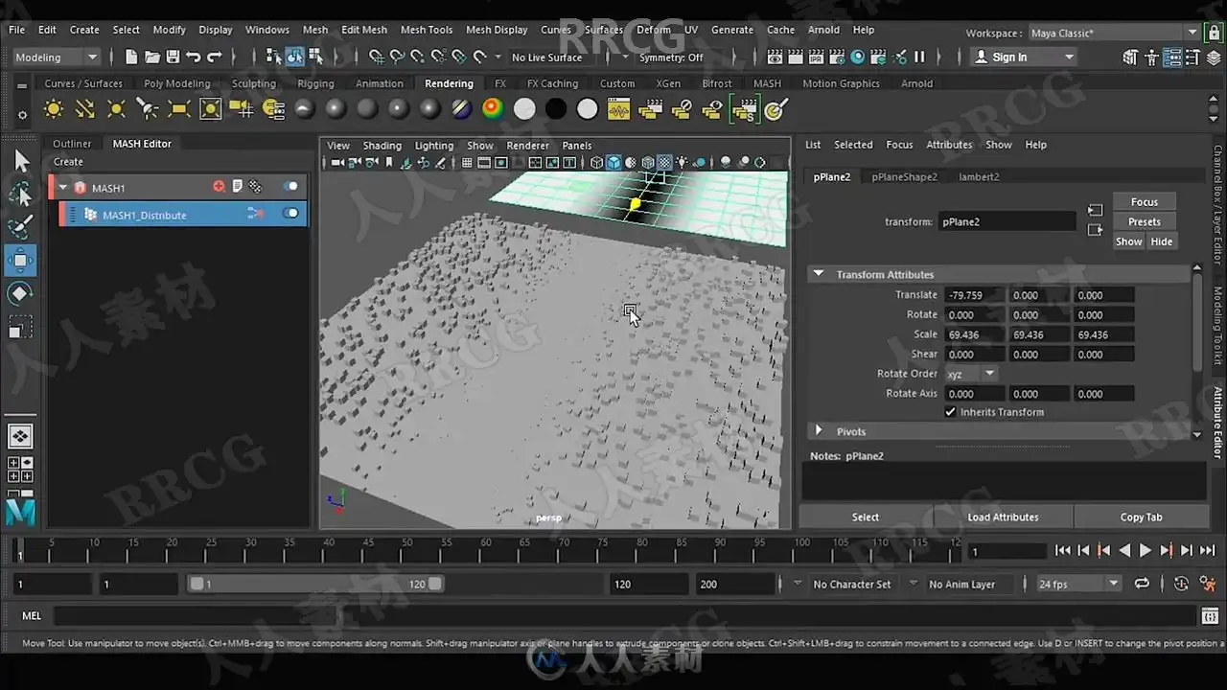This screenshot has width=1227, height=690.
Task: Undo the last action with arrow icon
Action: [195, 57]
